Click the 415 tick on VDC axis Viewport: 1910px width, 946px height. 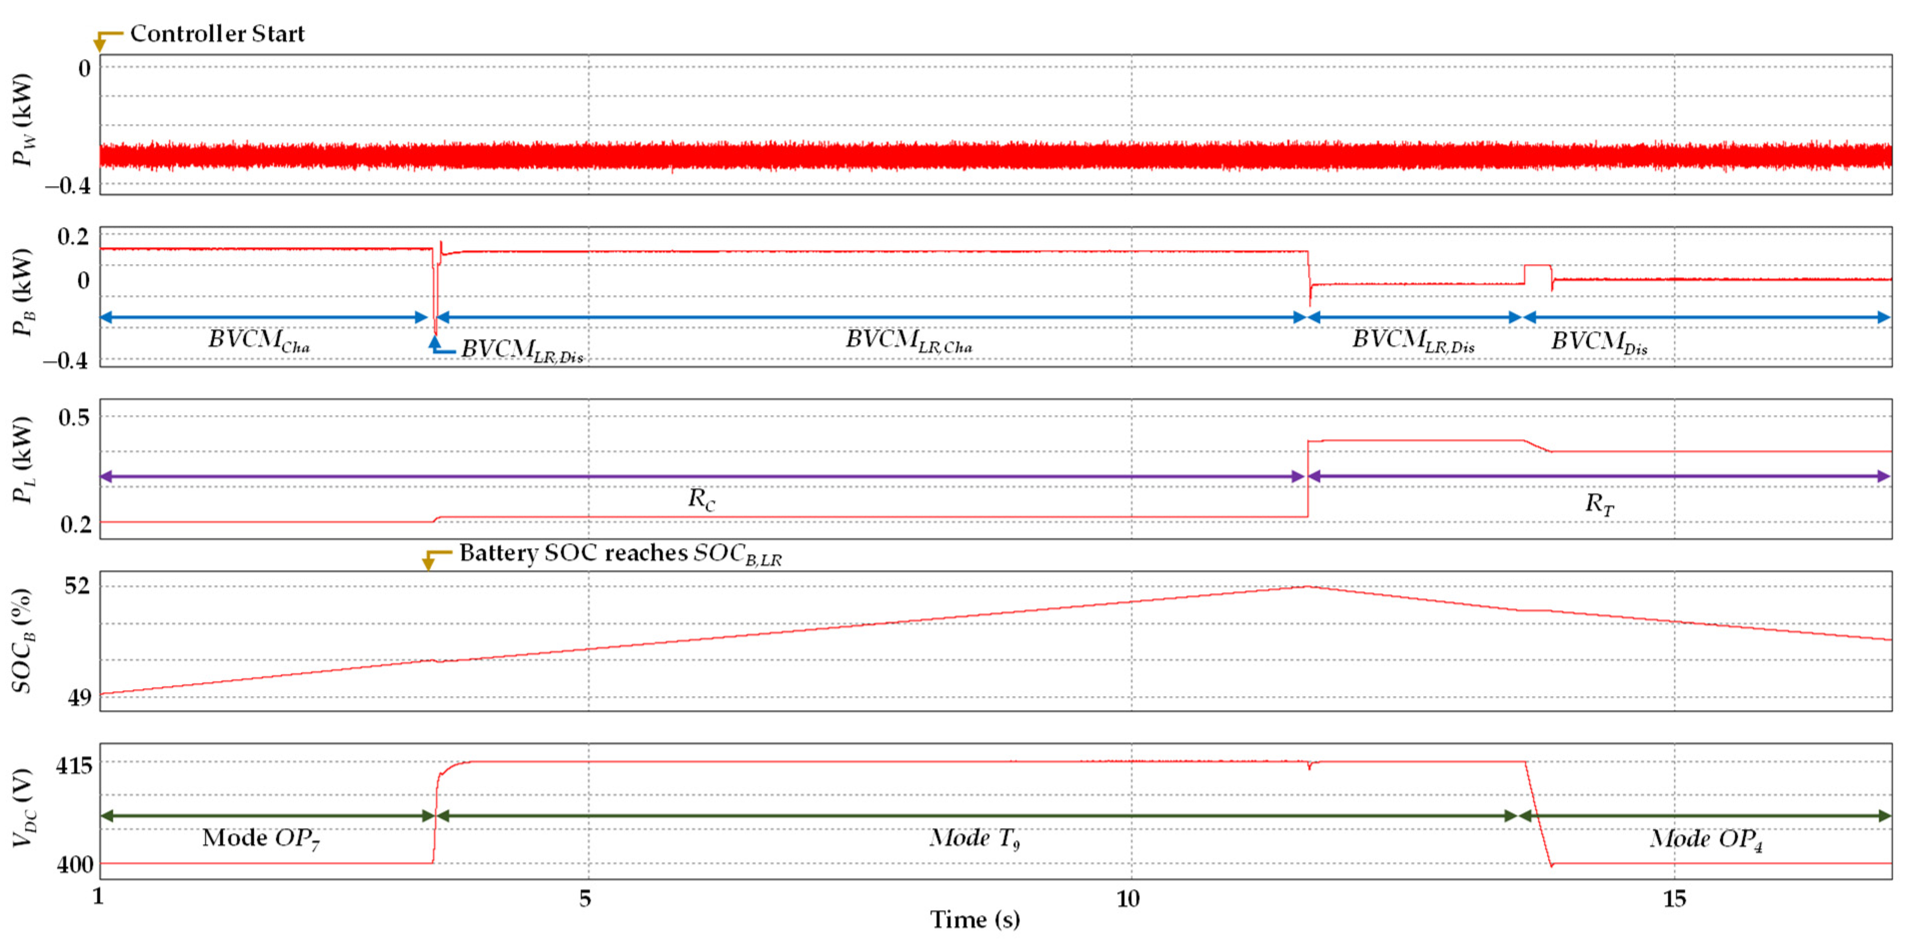[74, 765]
